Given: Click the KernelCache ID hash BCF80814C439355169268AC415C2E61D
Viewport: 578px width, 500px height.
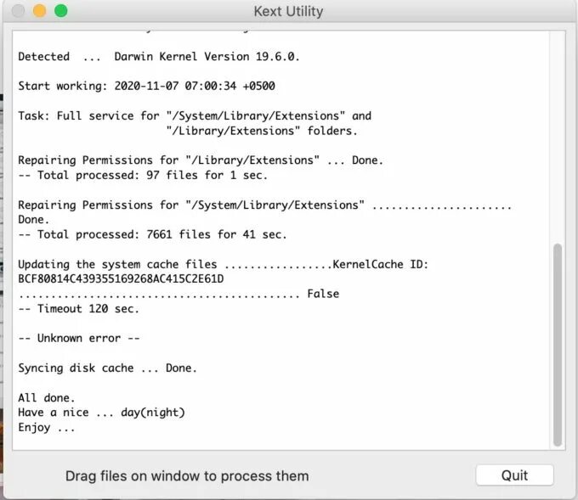Looking at the screenshot, I should pyautogui.click(x=121, y=278).
